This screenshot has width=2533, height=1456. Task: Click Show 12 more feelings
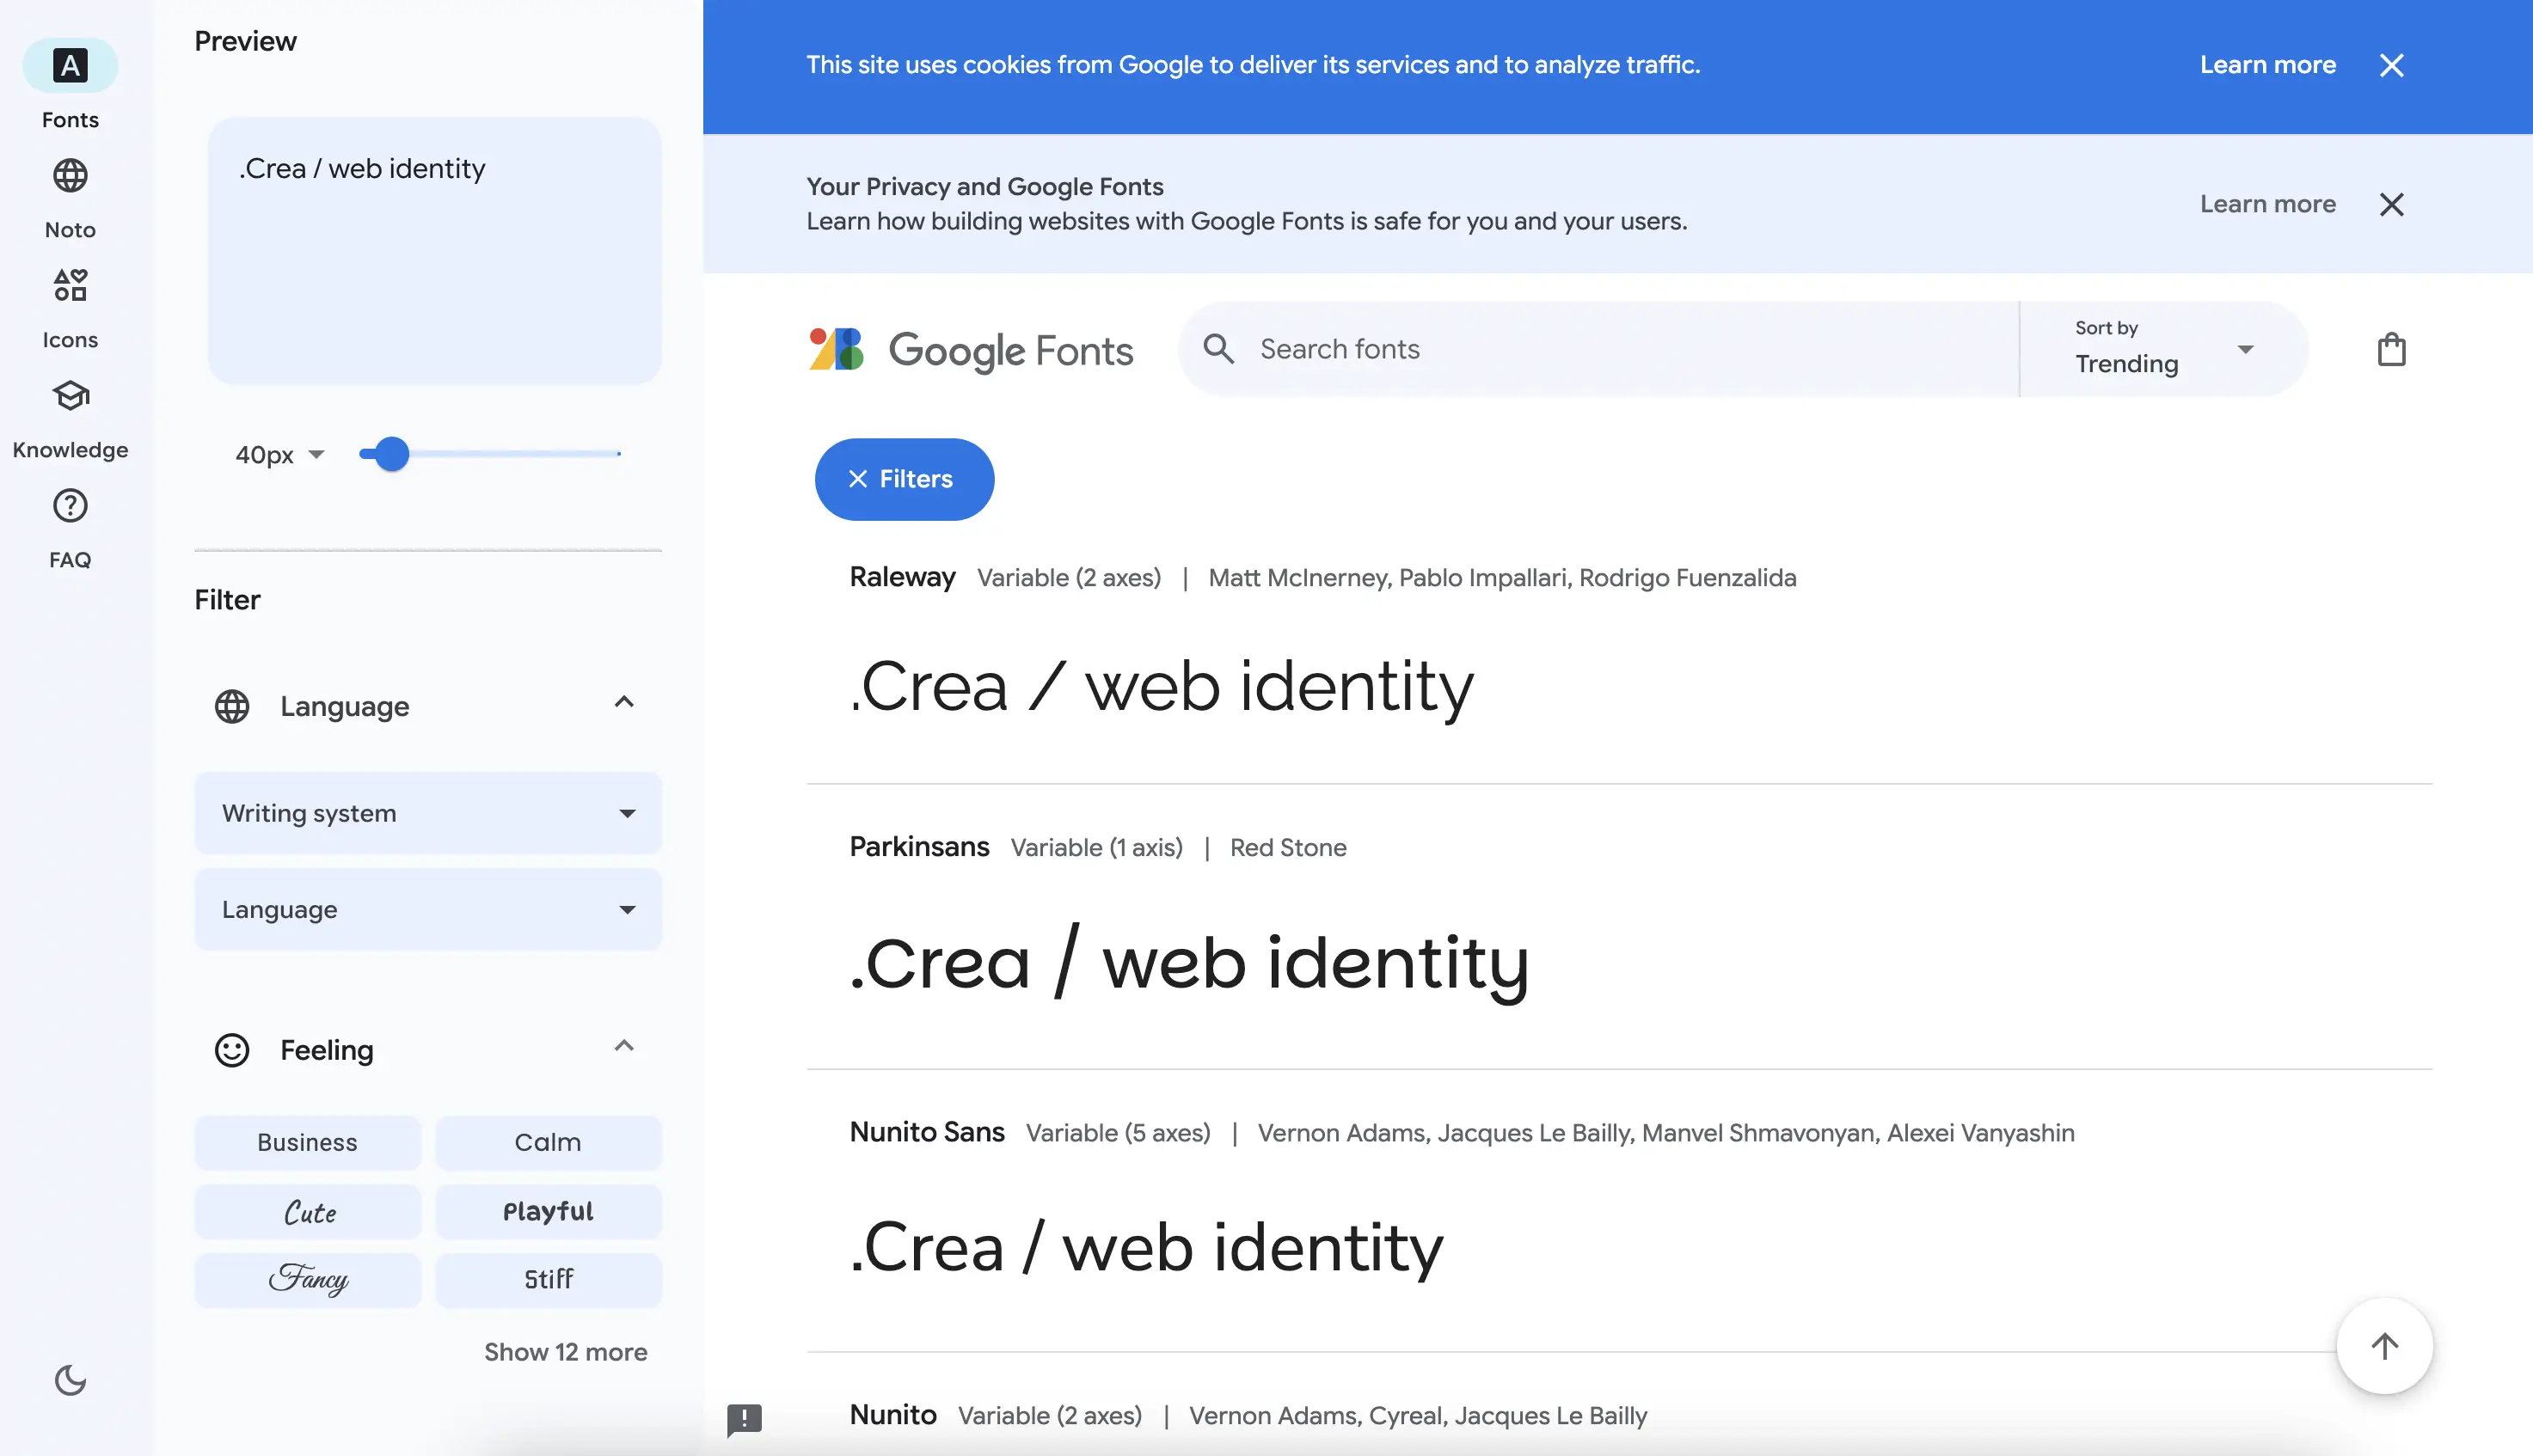pos(565,1352)
